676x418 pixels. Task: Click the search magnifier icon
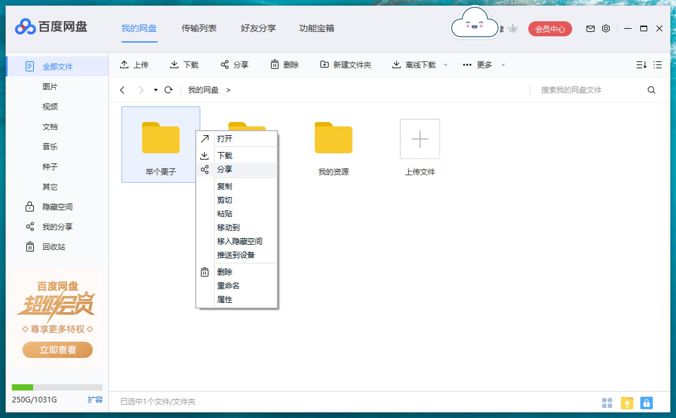[x=651, y=90]
